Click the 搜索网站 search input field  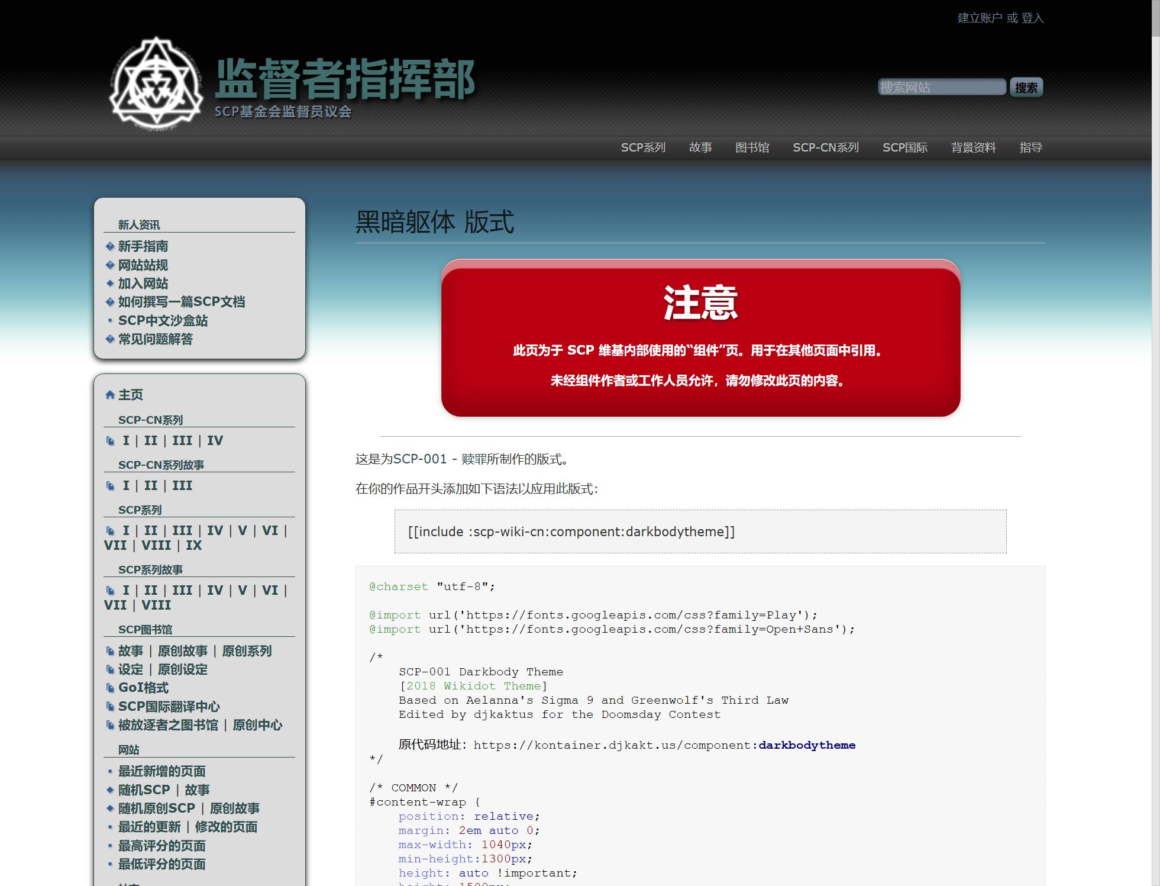pyautogui.click(x=941, y=87)
